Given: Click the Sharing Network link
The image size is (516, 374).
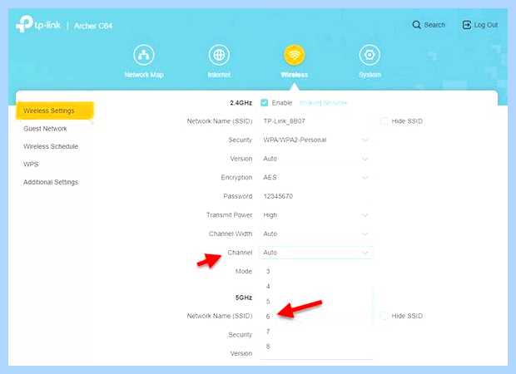Looking at the screenshot, I should click(x=323, y=103).
